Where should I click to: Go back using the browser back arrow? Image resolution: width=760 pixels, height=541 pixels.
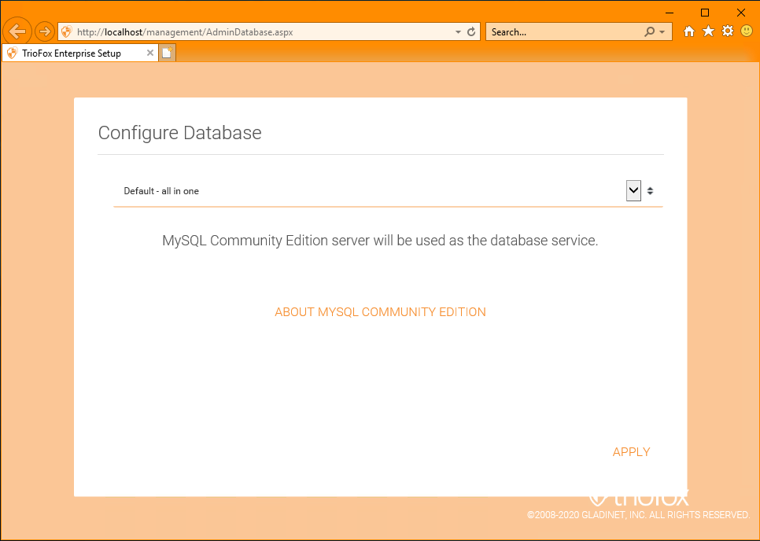pyautogui.click(x=17, y=32)
